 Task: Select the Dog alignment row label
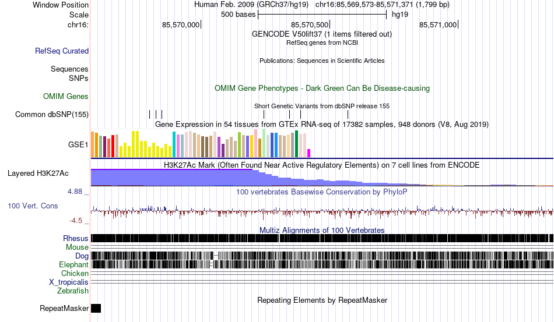point(82,256)
